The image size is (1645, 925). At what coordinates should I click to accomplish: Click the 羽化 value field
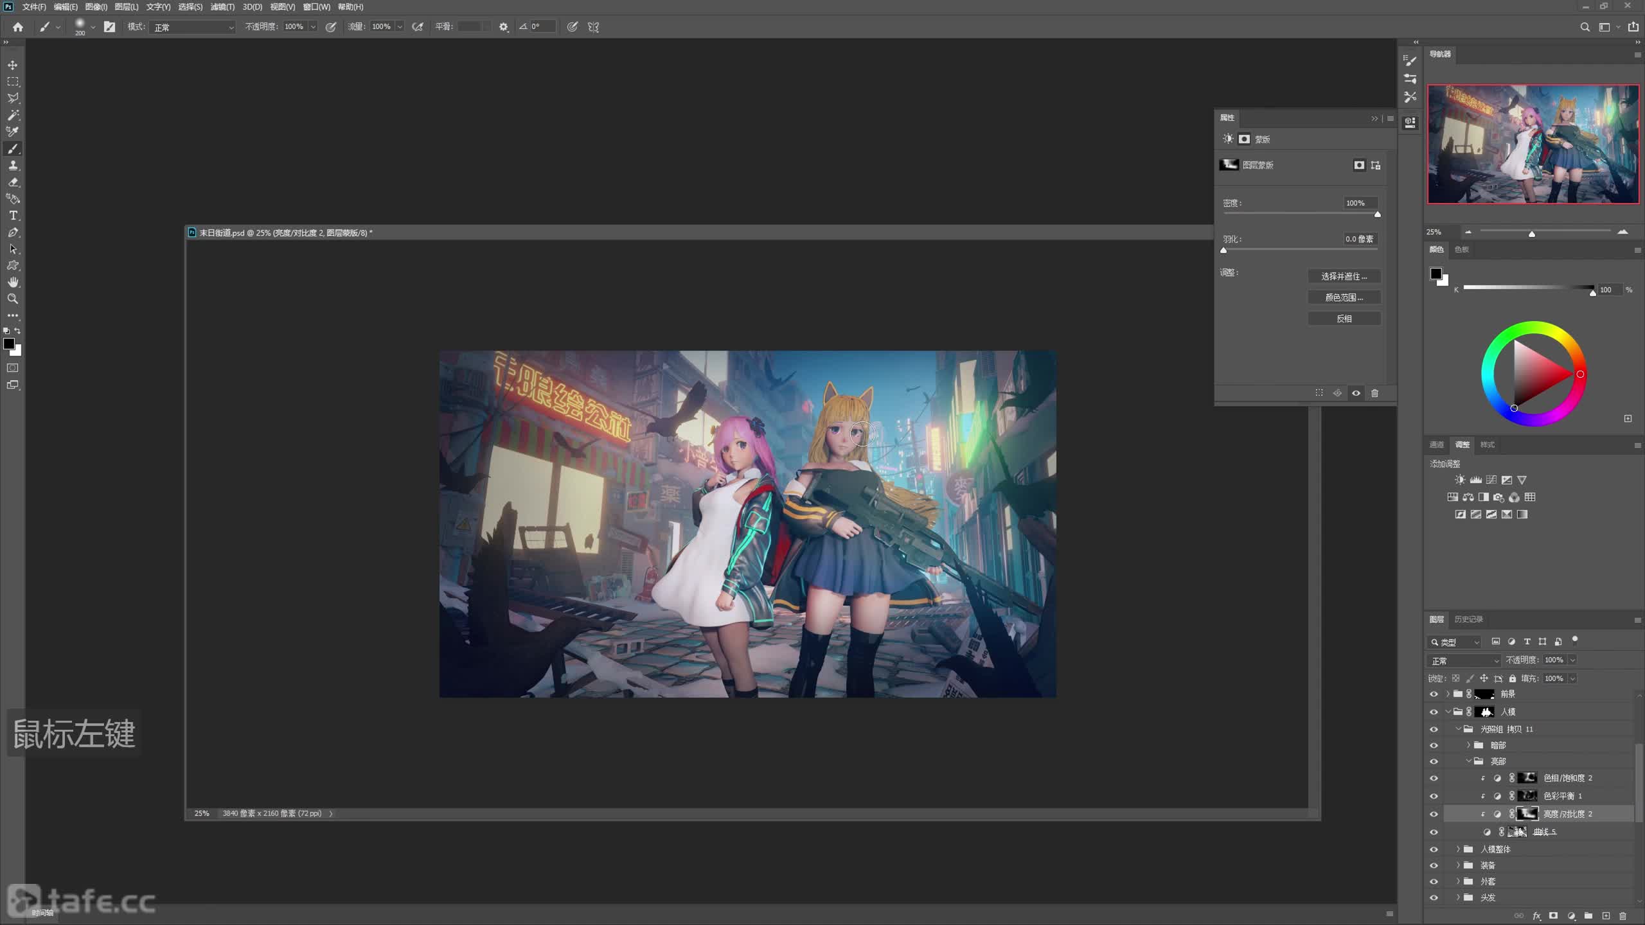click(1360, 239)
